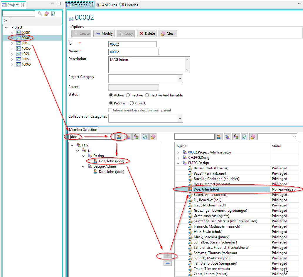Expand the CH.FFG.Design group
This screenshot has height=277, width=303.
point(178,158)
